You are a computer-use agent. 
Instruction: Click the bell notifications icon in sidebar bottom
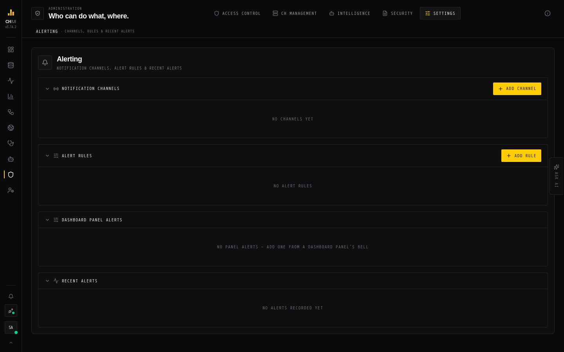point(11,296)
